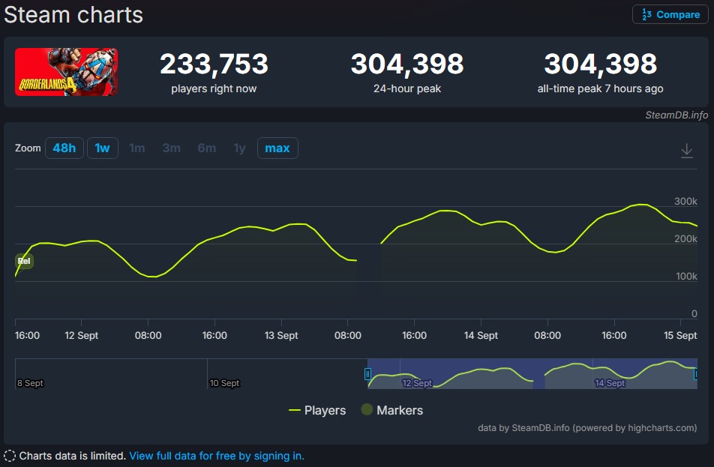Set chart zoom to 48h
This screenshot has width=714, height=467.
coord(64,148)
